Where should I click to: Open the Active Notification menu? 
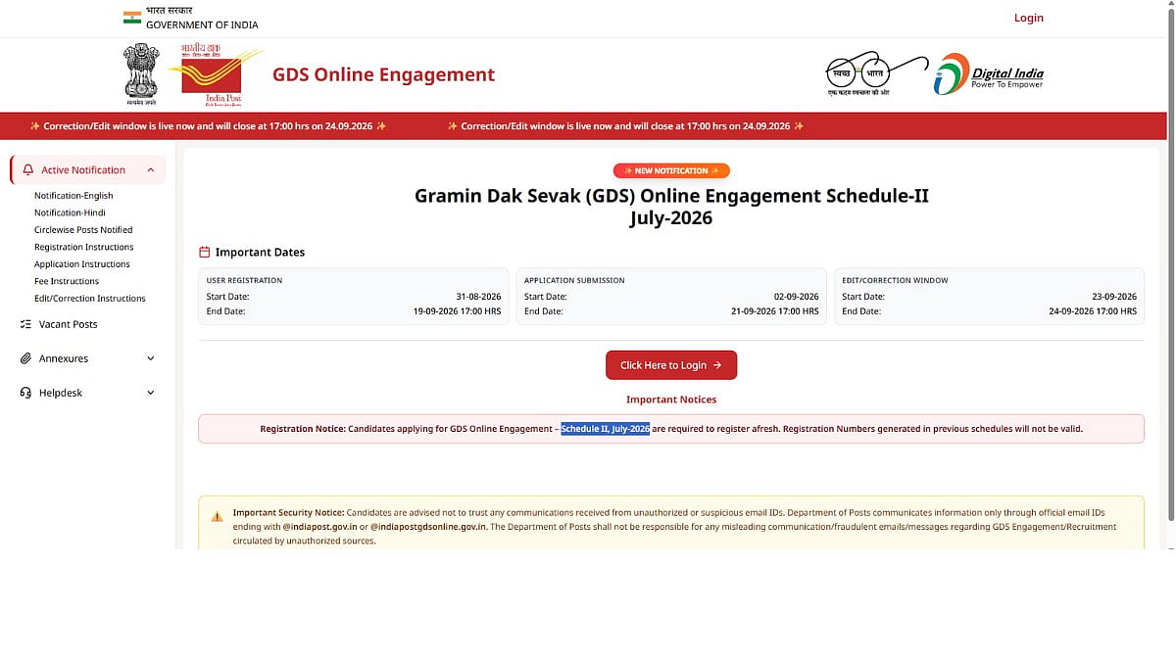[x=88, y=170]
